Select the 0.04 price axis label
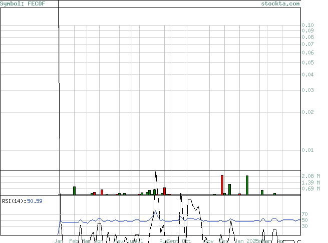The width and height of the screenshot is (328, 243). click(307, 74)
